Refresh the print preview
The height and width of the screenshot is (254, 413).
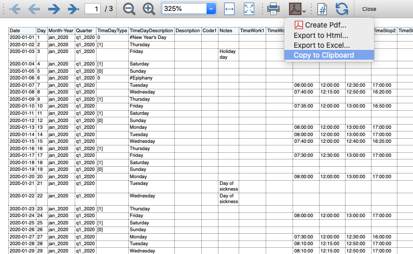point(341,9)
